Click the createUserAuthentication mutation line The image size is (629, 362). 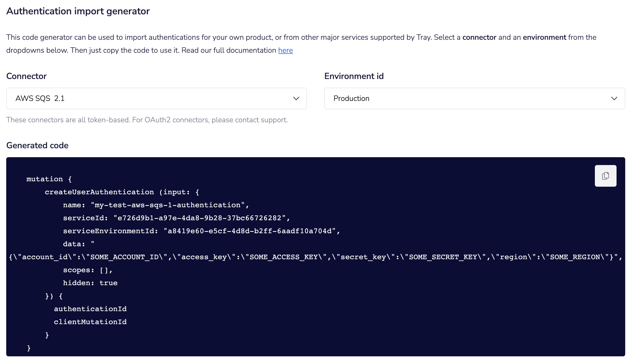(99, 192)
